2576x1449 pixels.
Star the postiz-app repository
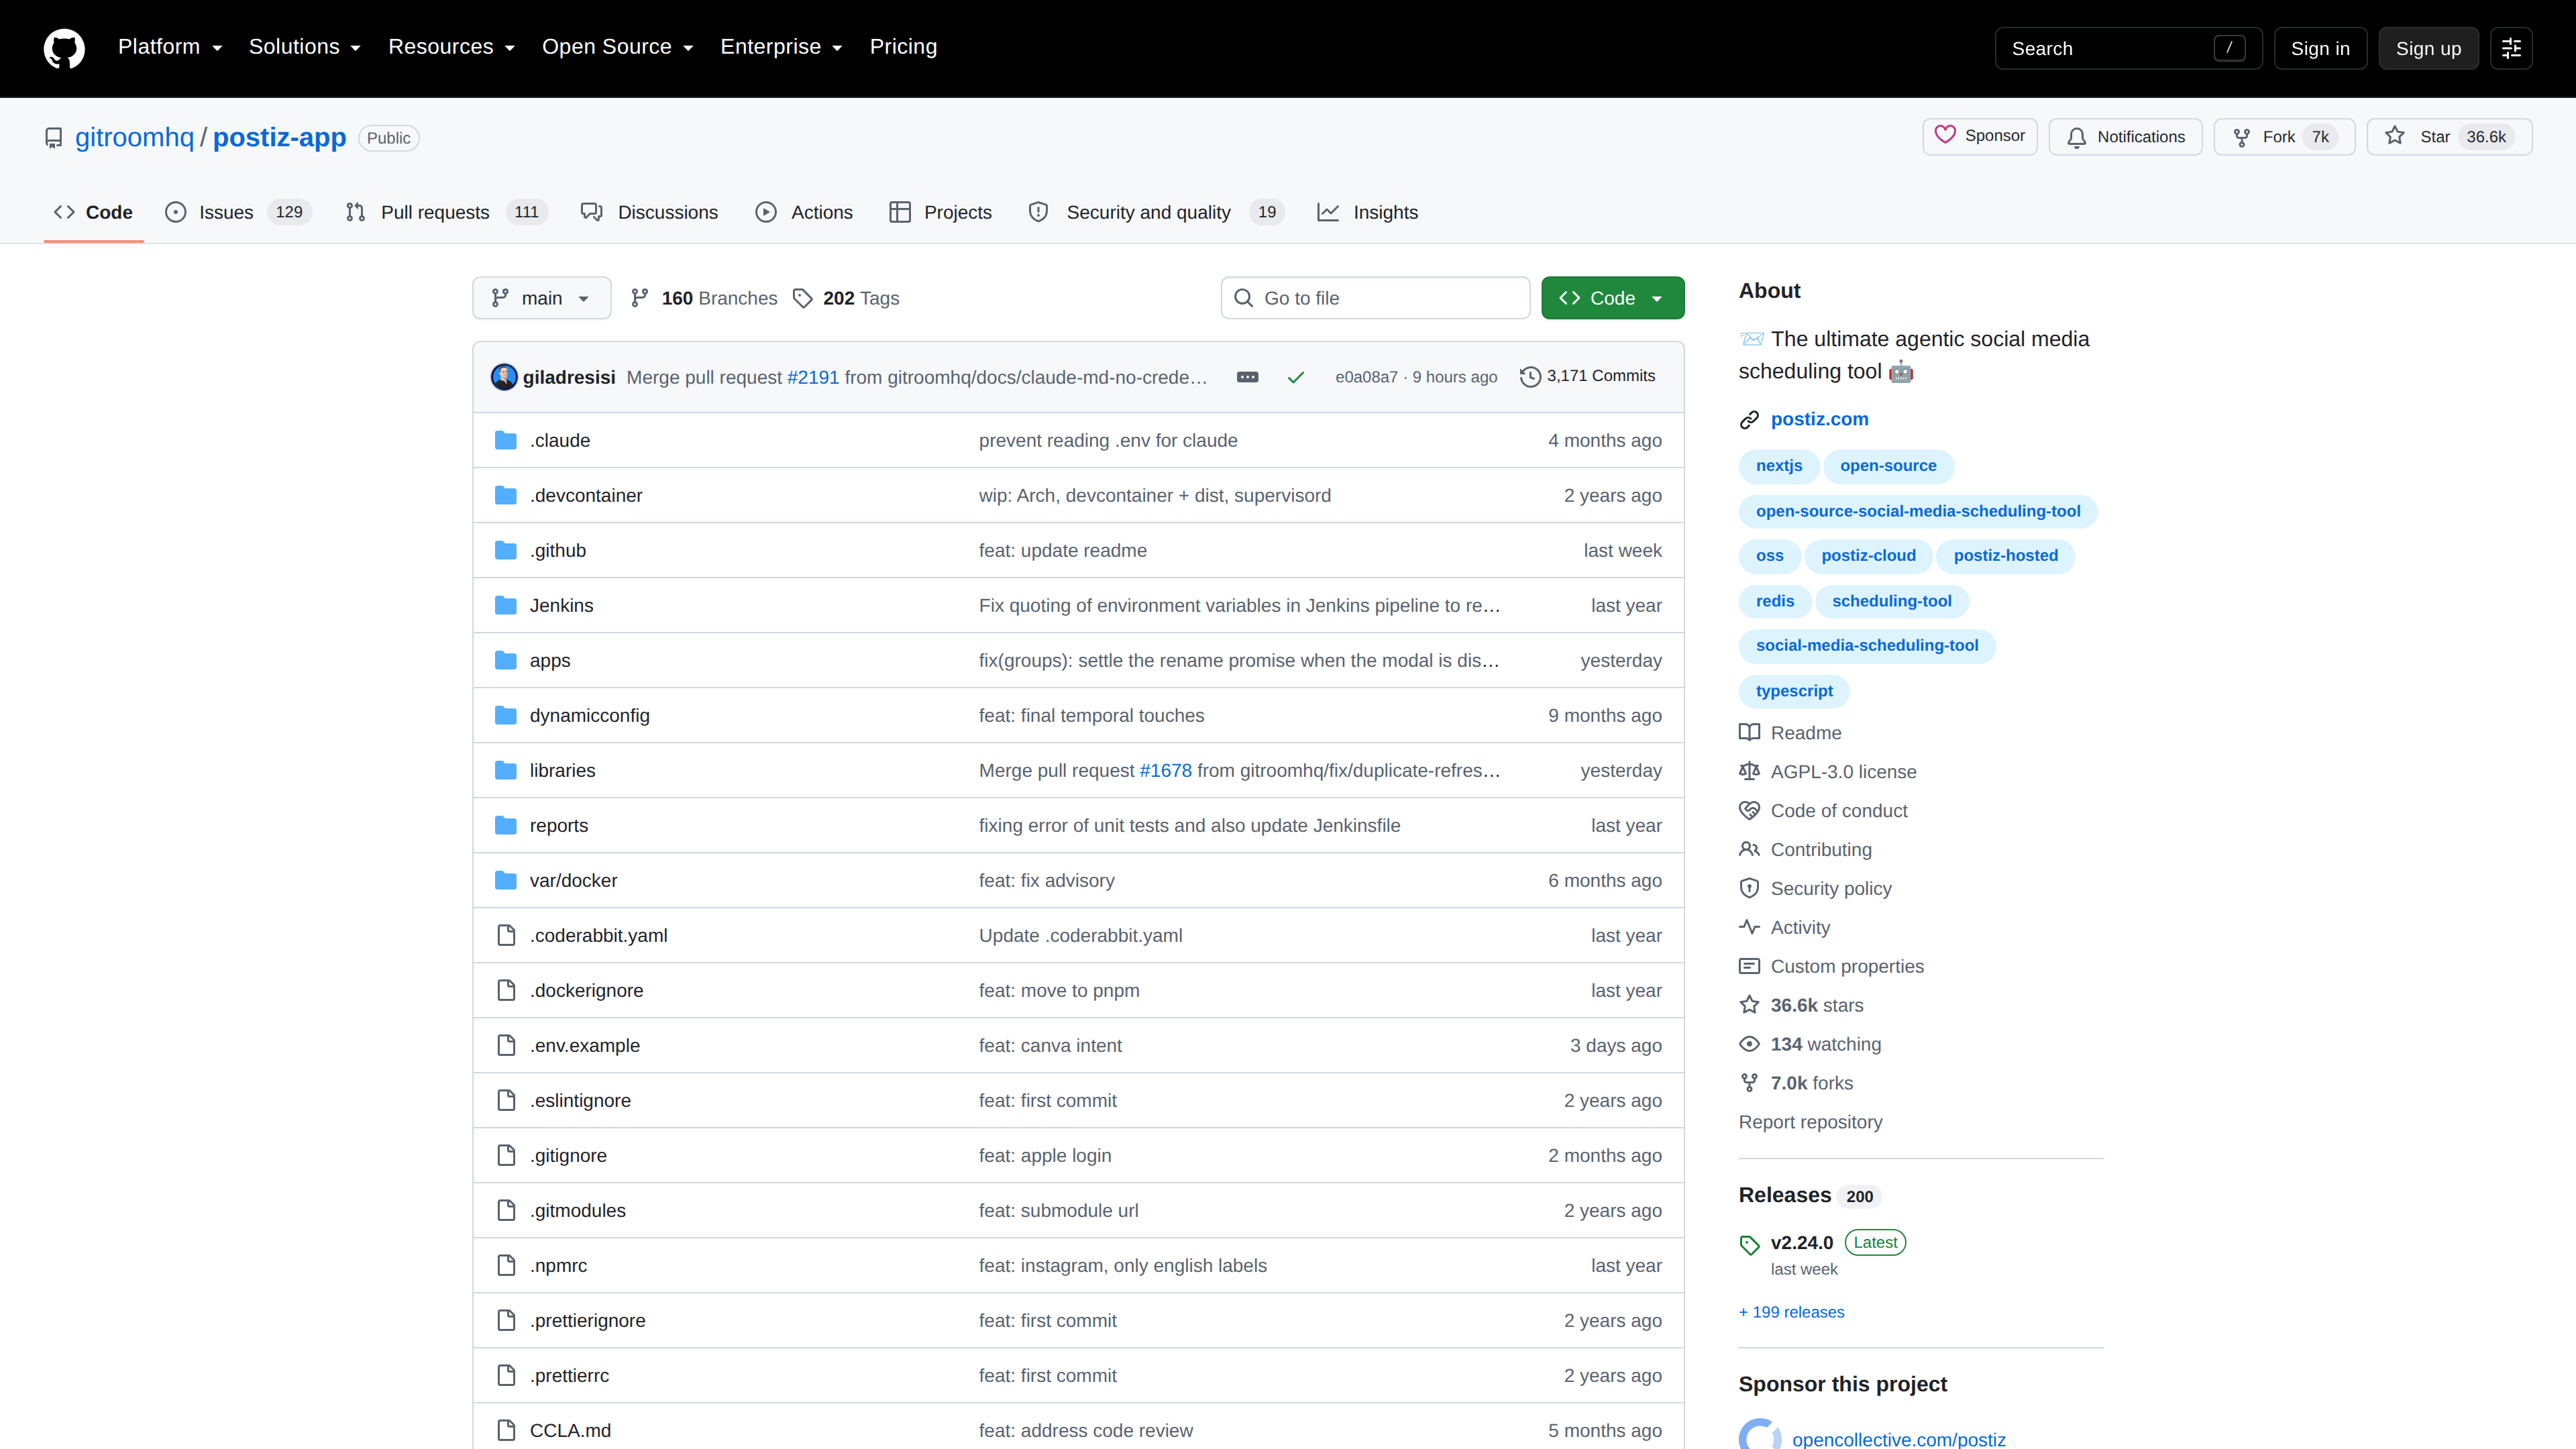[x=2449, y=137]
